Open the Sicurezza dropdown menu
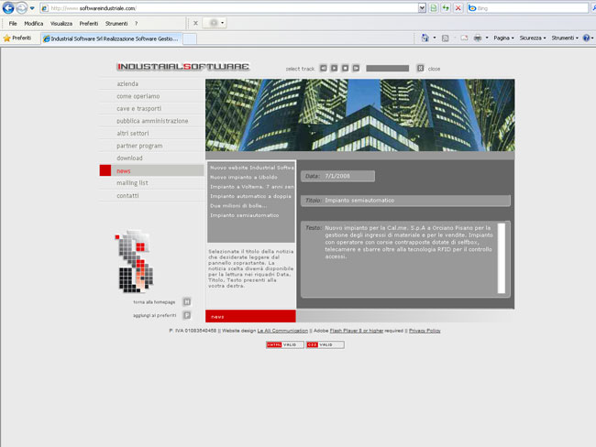The width and height of the screenshot is (596, 447). [x=533, y=38]
